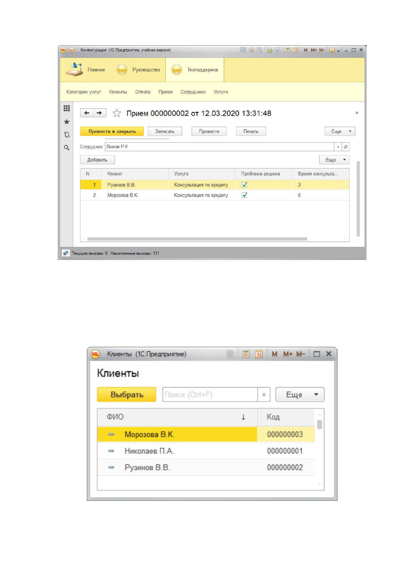405x573 pixels.
Task: Click the Провести и закрыть button
Action: [112, 131]
